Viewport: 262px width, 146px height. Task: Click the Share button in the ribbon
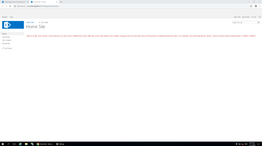[237, 17]
